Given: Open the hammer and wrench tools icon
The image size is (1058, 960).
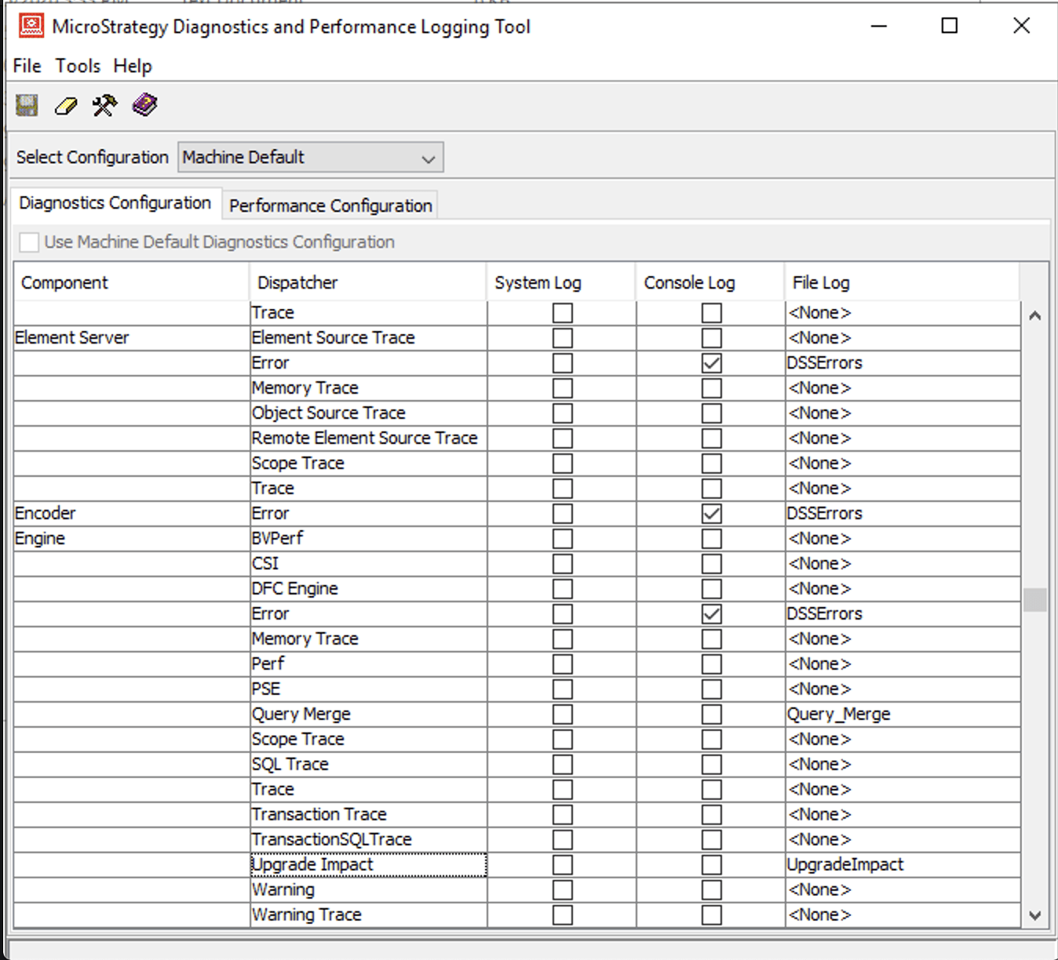Looking at the screenshot, I should click(x=104, y=105).
